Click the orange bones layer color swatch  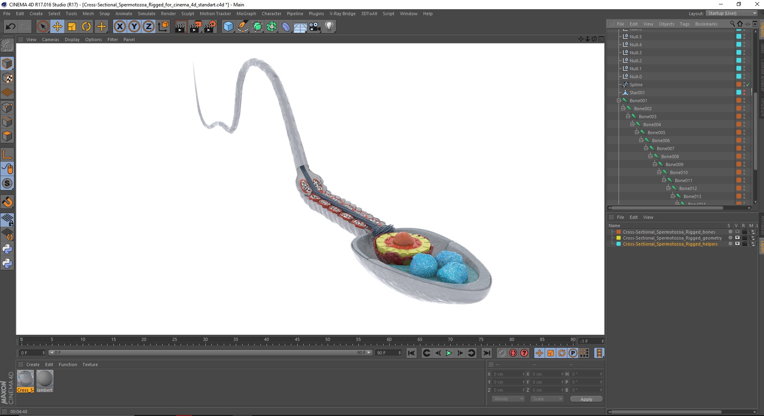(619, 232)
